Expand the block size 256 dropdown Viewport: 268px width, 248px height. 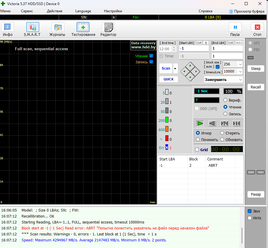(x=240, y=64)
